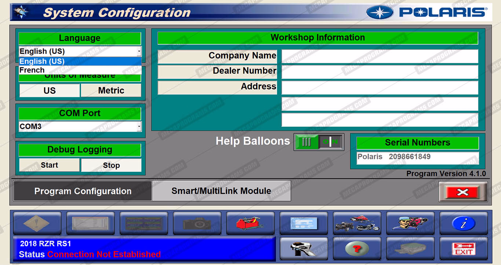Click the Workshop Information header
This screenshot has width=501, height=265.
[x=318, y=38]
